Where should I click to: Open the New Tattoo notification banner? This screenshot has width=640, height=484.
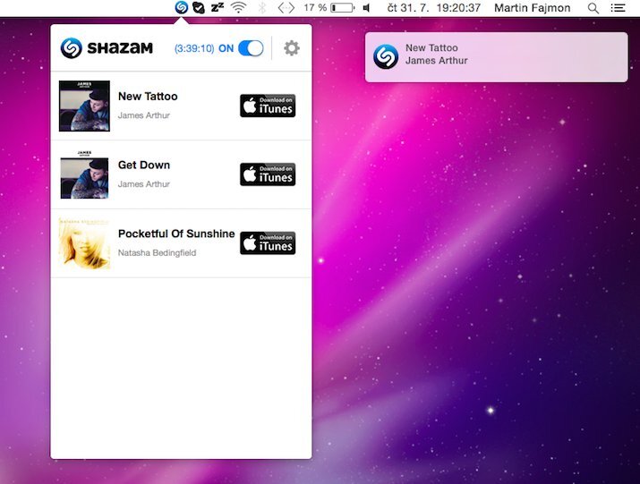pos(496,57)
